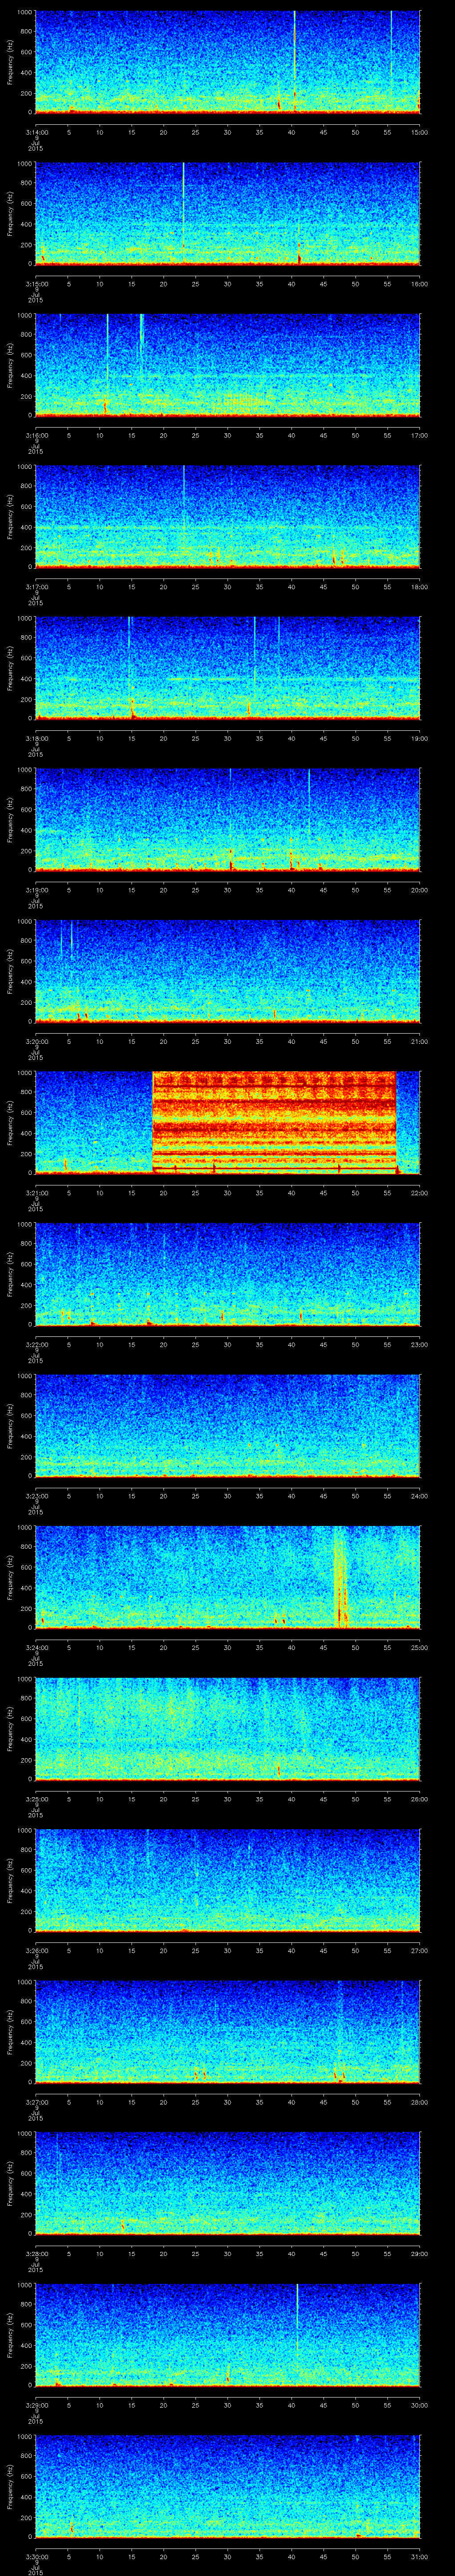Click the 45 second tick under the 3:24:00 panel

[x=324, y=1647]
